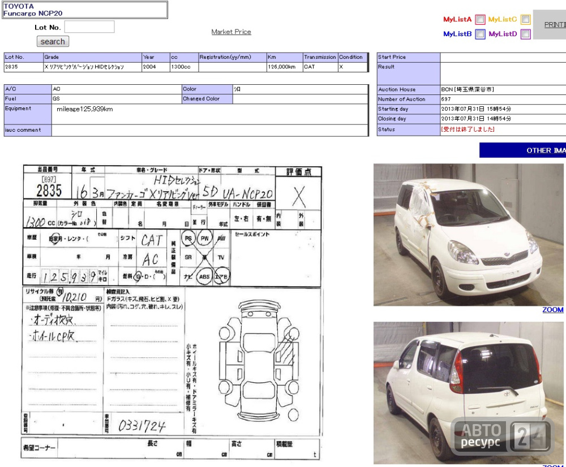
Task: Tick the MyListB checkbox
Action: point(480,34)
